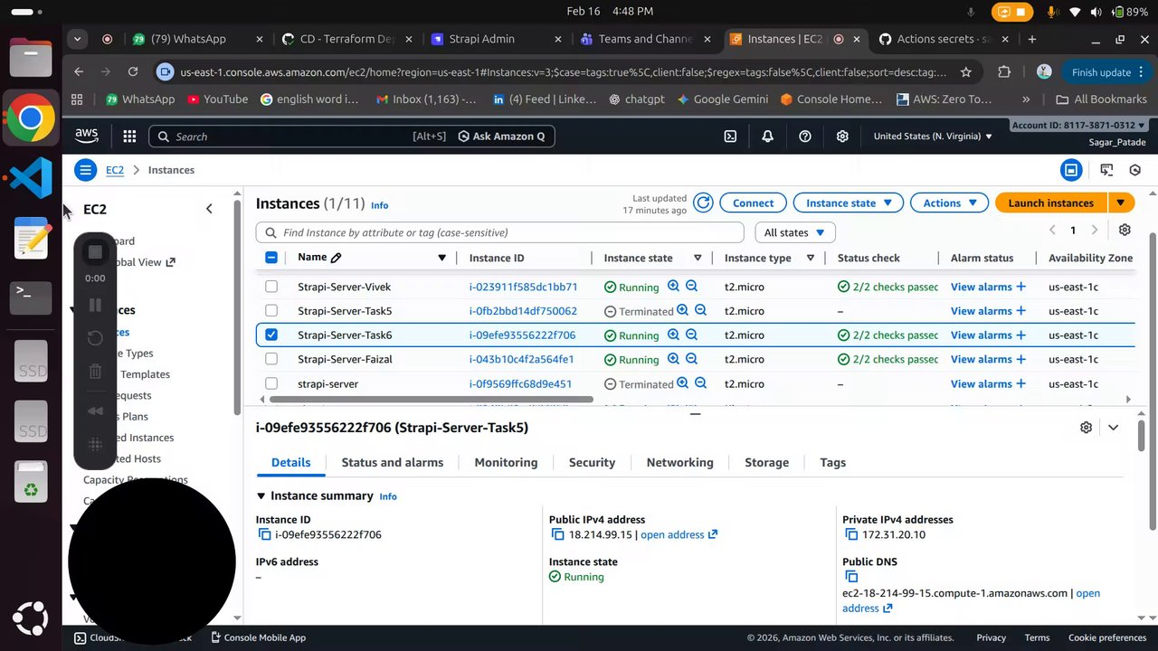Copy Instance ID in summary
1158x651 pixels.
pos(265,534)
